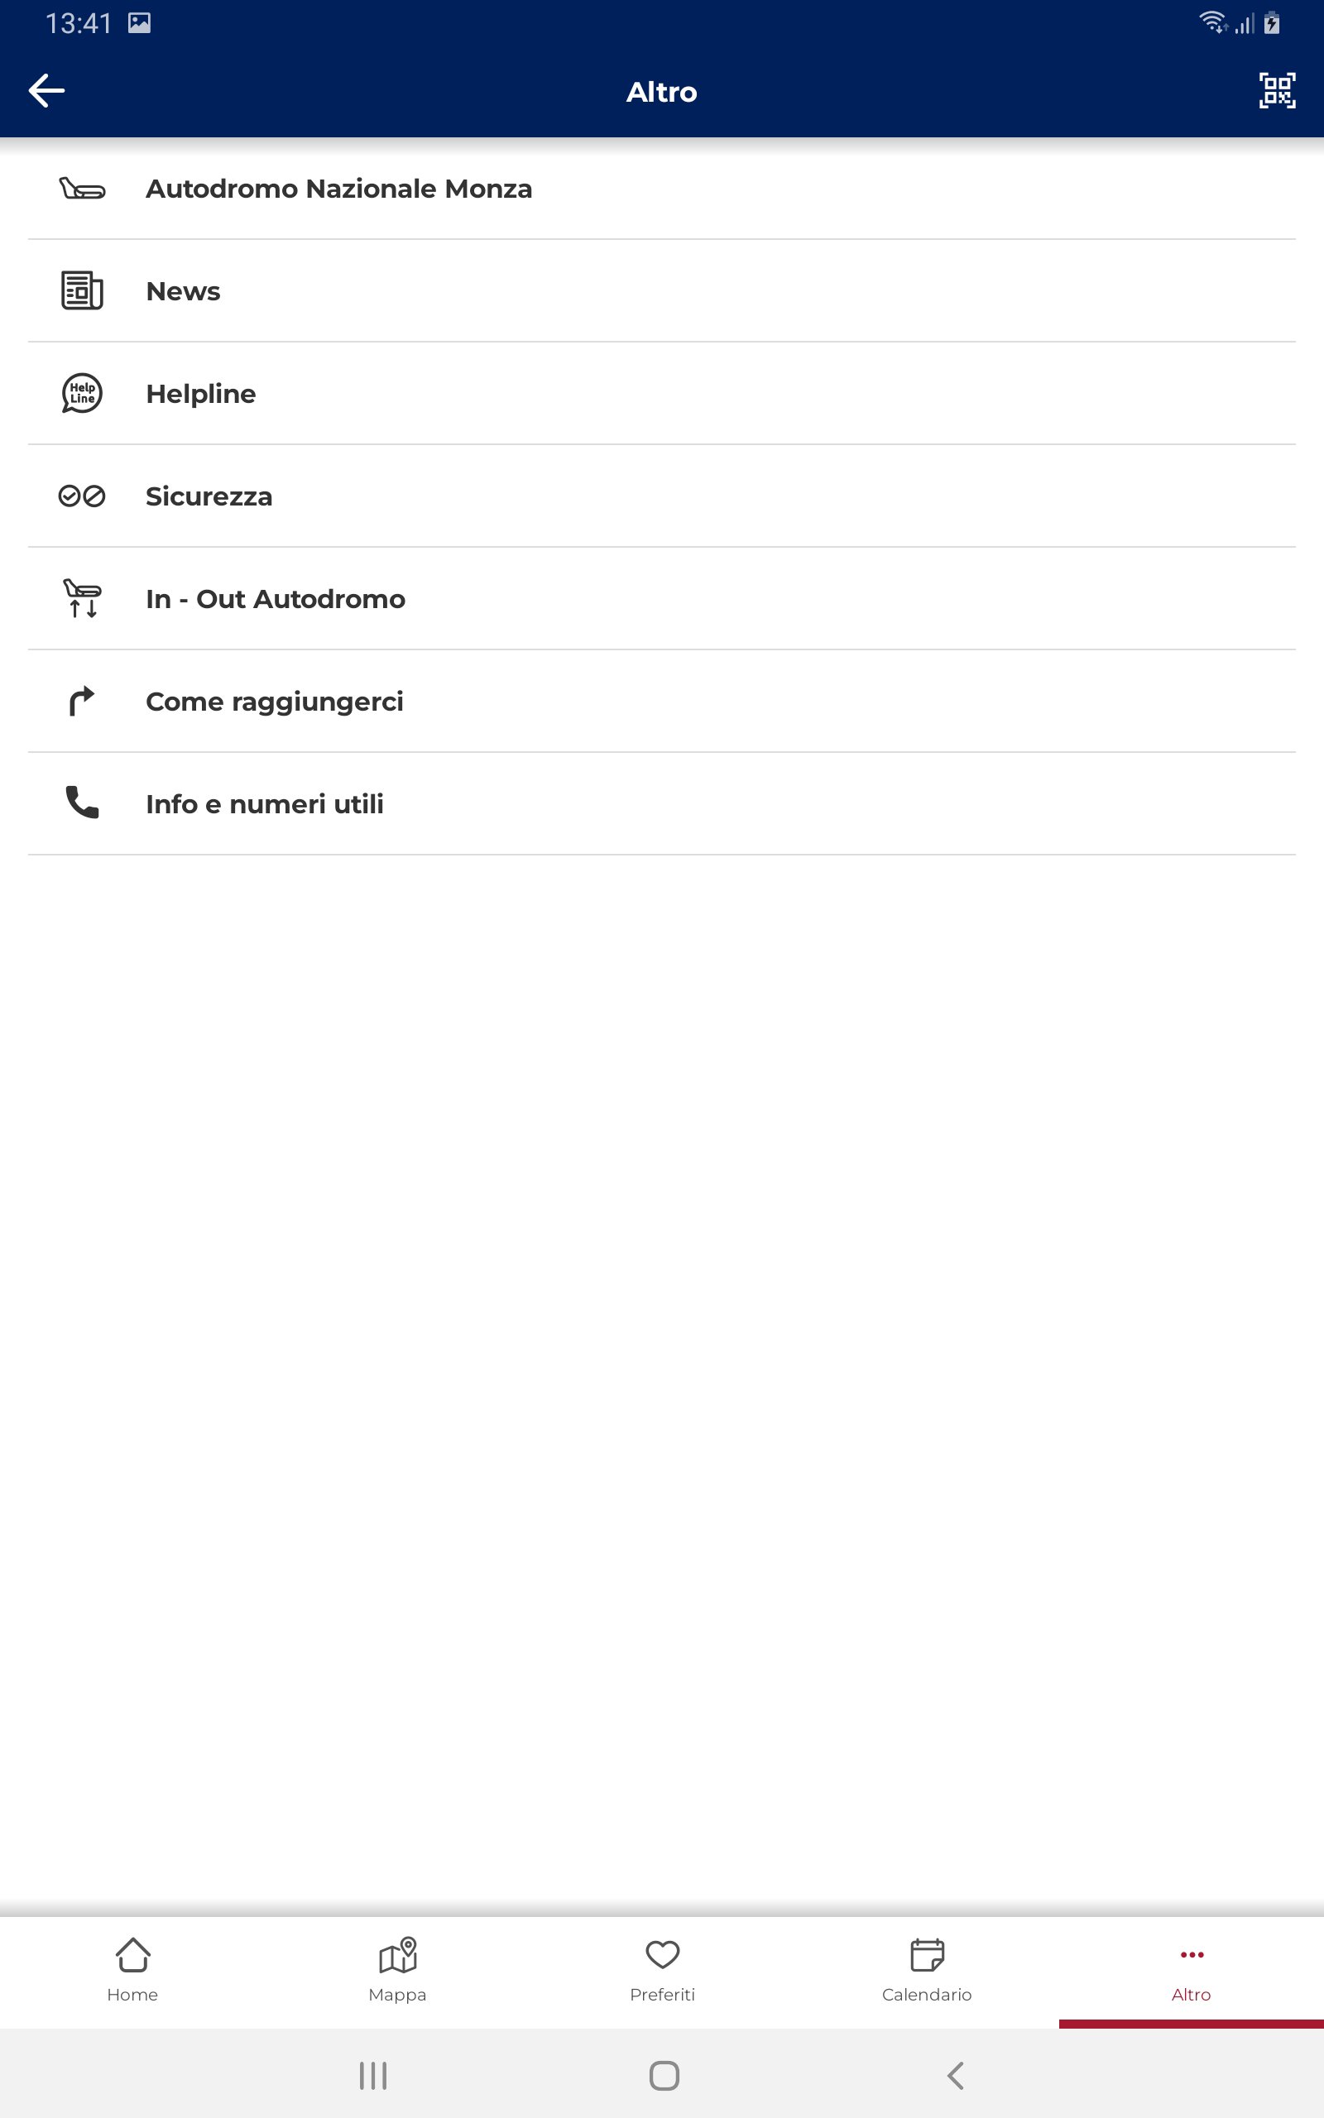
Task: Open Sicurezza safety section
Action: 662,496
